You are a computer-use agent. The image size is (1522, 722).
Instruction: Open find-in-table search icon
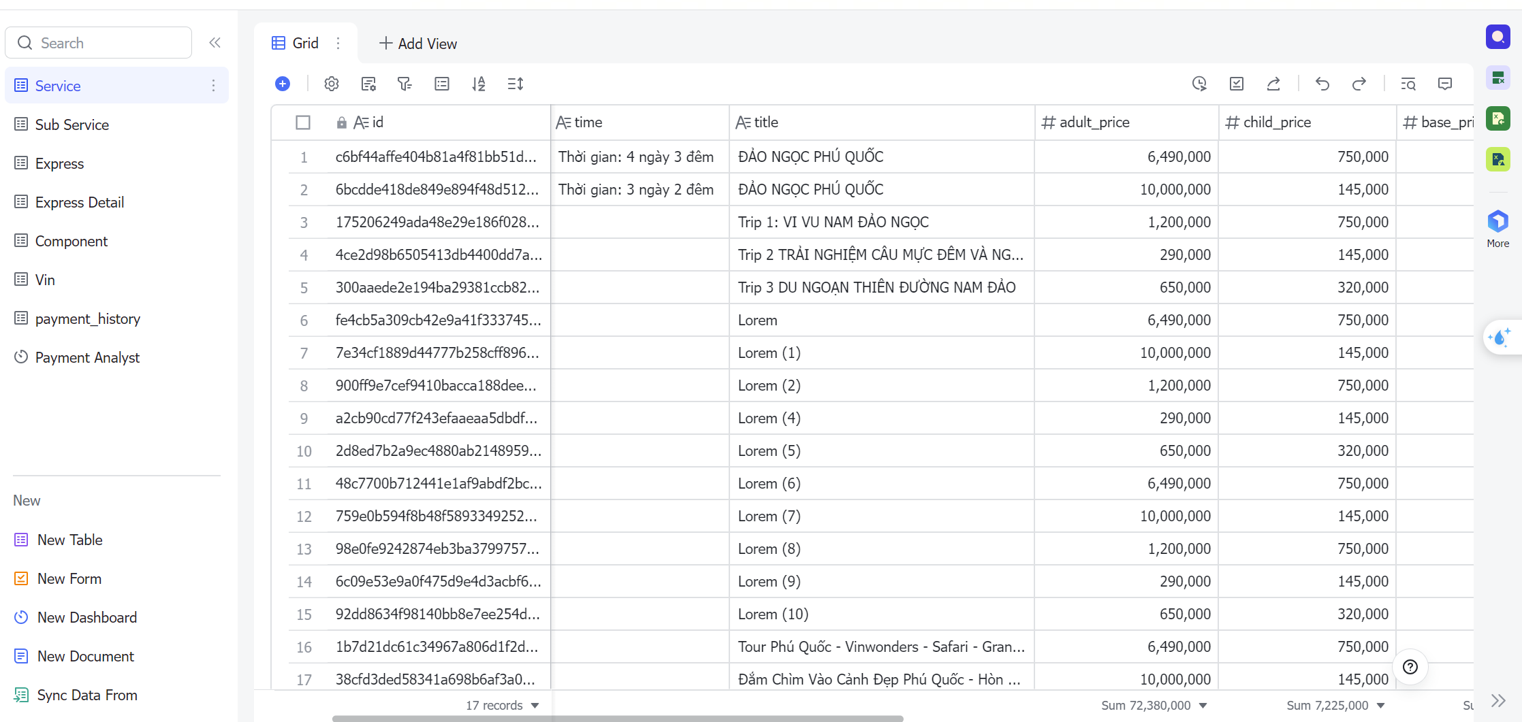(x=1408, y=84)
